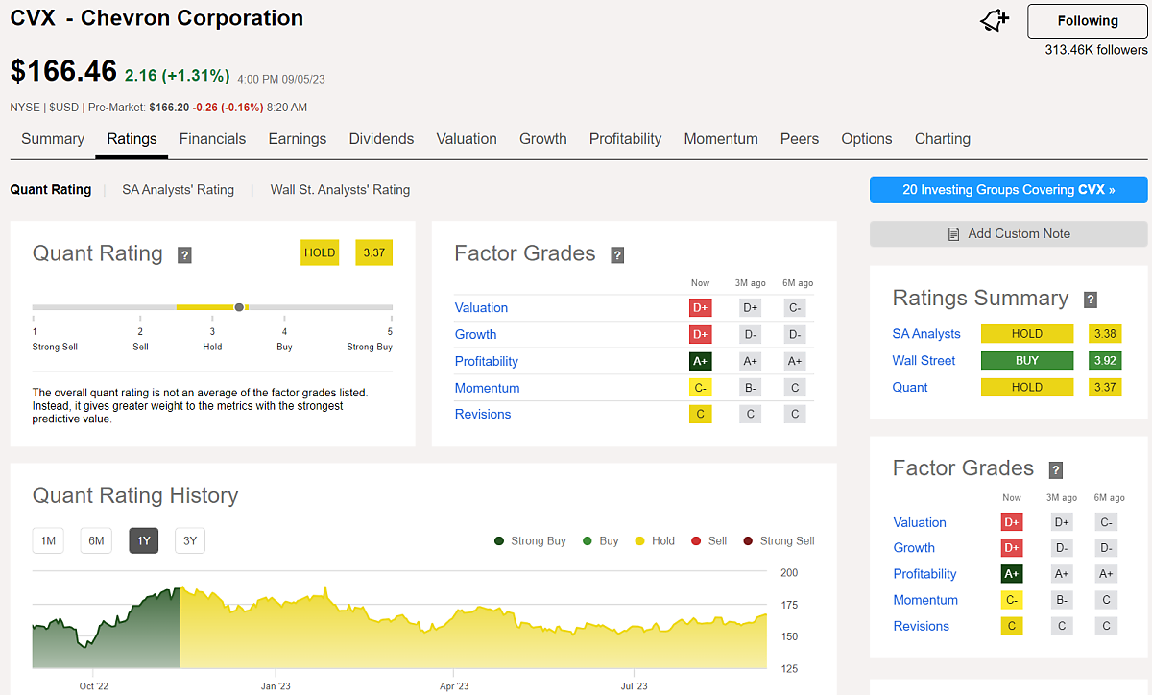Click the quant rating slider marker
The width and height of the screenshot is (1152, 695).
[x=239, y=307]
